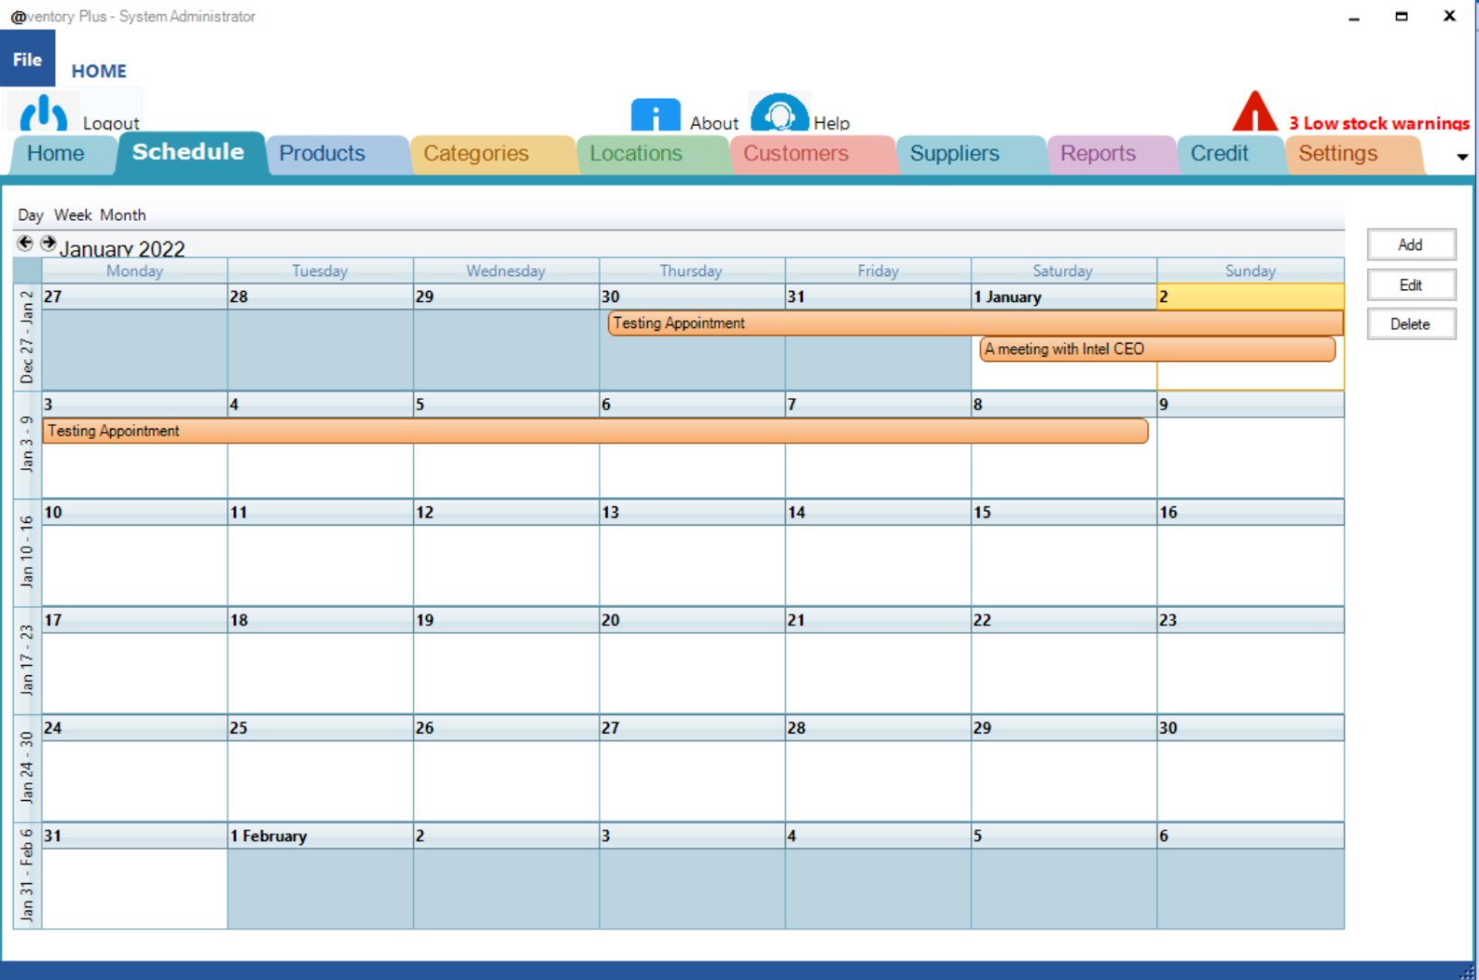
Task: Select the January 9 day cell
Action: 1251,445
